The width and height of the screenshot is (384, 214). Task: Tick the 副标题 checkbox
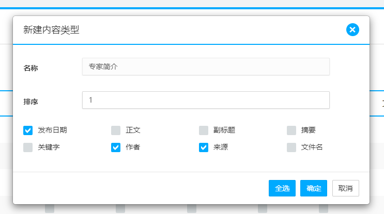[204, 130]
